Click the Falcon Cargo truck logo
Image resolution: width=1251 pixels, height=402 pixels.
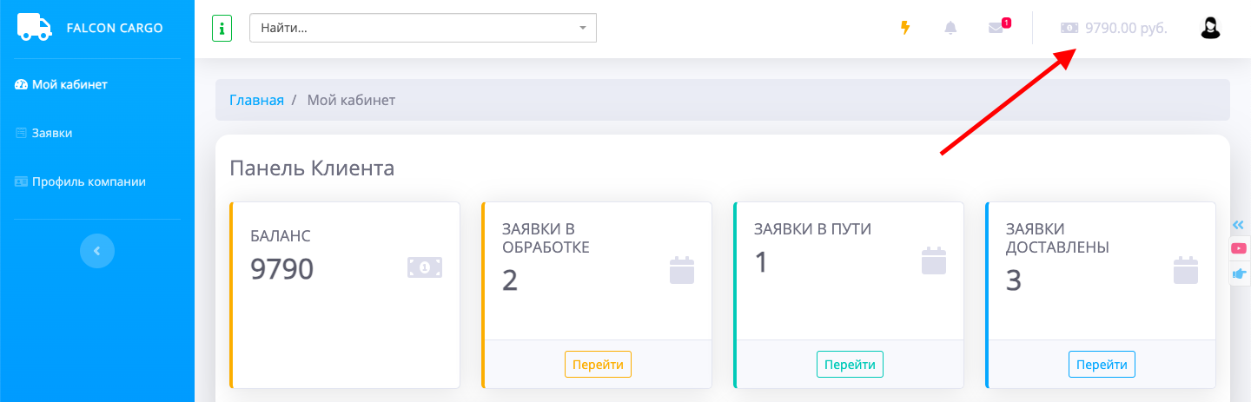[x=35, y=27]
